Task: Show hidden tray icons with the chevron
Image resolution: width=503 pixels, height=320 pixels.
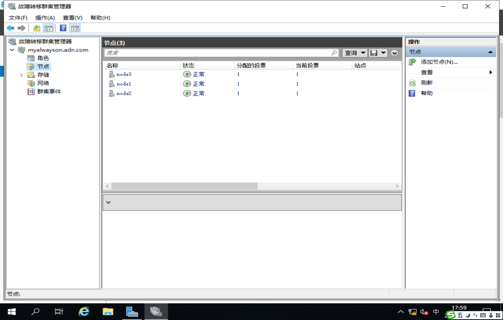Action: (x=401, y=312)
